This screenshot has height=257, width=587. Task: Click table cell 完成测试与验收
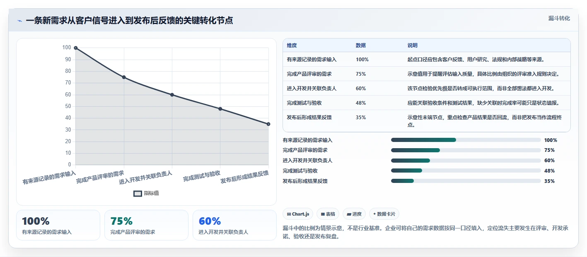pos(304,103)
